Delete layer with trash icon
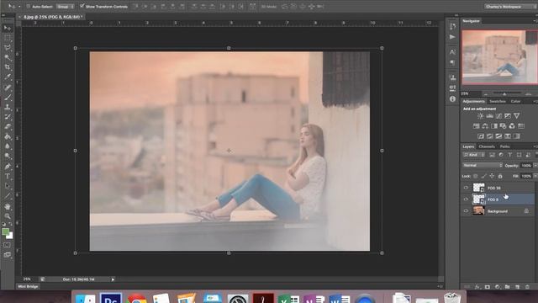The image size is (538, 303). point(527,286)
